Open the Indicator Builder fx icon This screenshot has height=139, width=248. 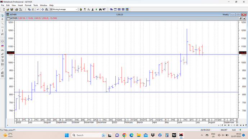89,9
